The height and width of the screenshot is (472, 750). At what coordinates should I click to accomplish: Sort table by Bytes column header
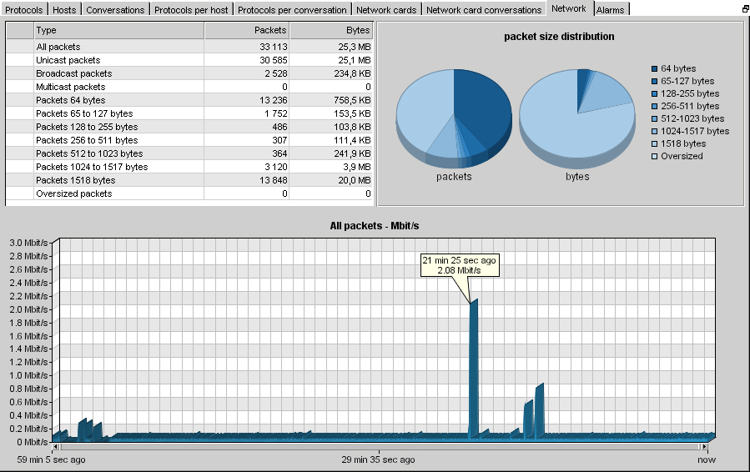(331, 30)
